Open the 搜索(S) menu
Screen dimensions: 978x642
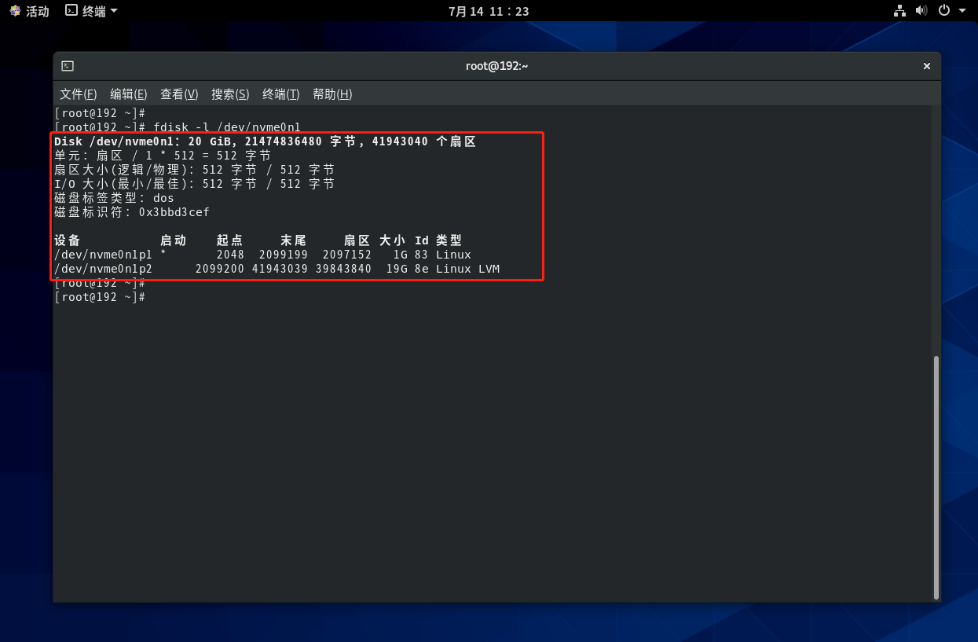[x=230, y=94]
